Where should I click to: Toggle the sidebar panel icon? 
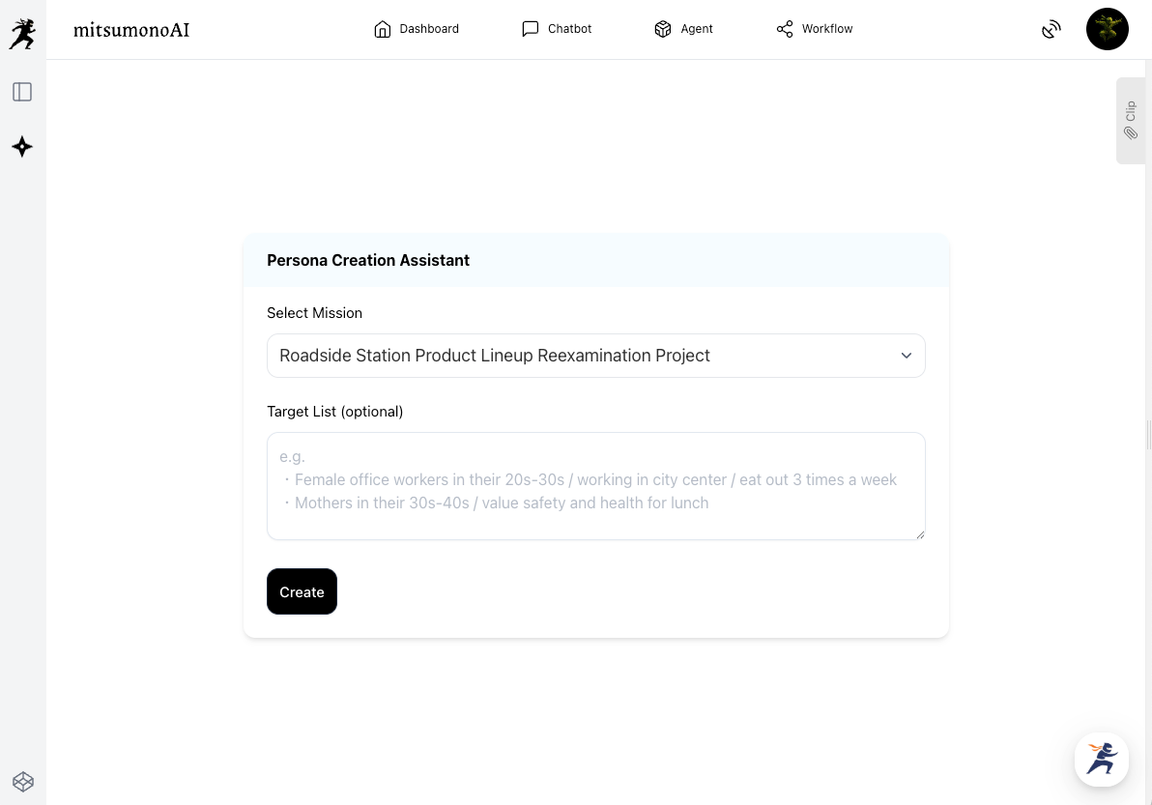point(22,92)
